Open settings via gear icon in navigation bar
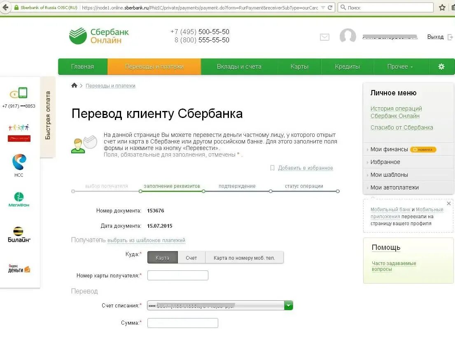The width and height of the screenshot is (455, 337). coord(441,67)
